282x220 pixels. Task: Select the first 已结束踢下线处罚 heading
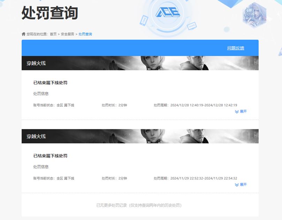tap(50, 83)
